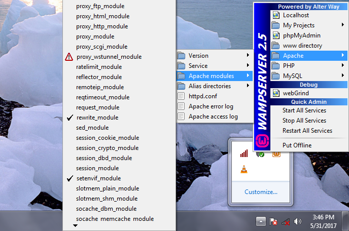Click the Apache error log document icon
Image resolution: width=349 pixels, height=231 pixels.
(181, 106)
